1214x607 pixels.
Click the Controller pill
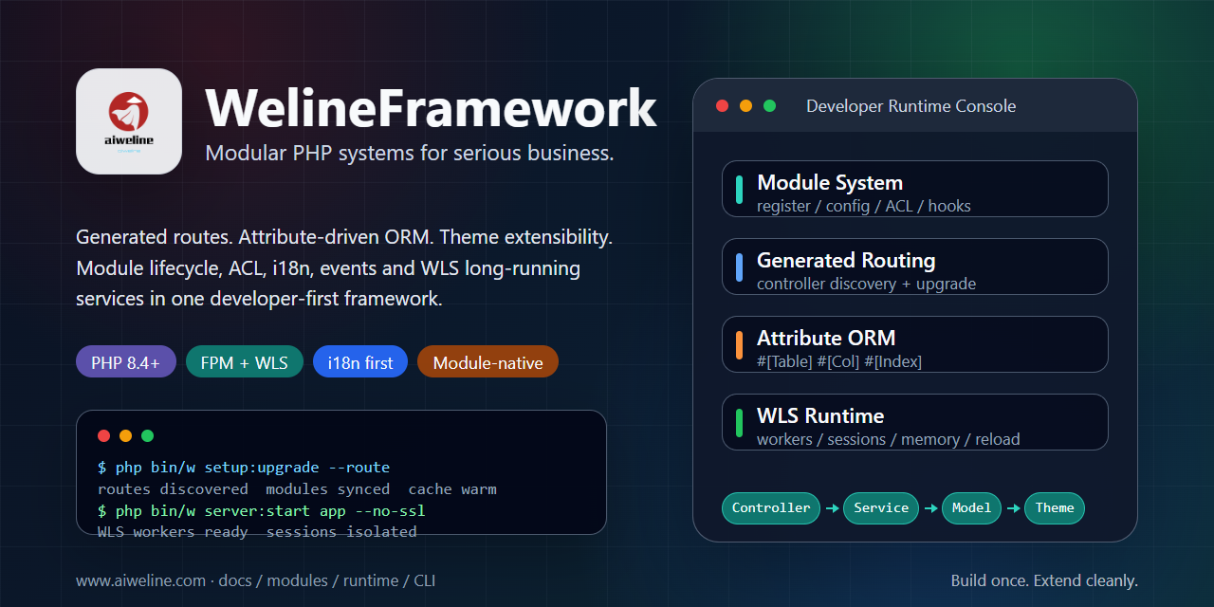tap(771, 508)
